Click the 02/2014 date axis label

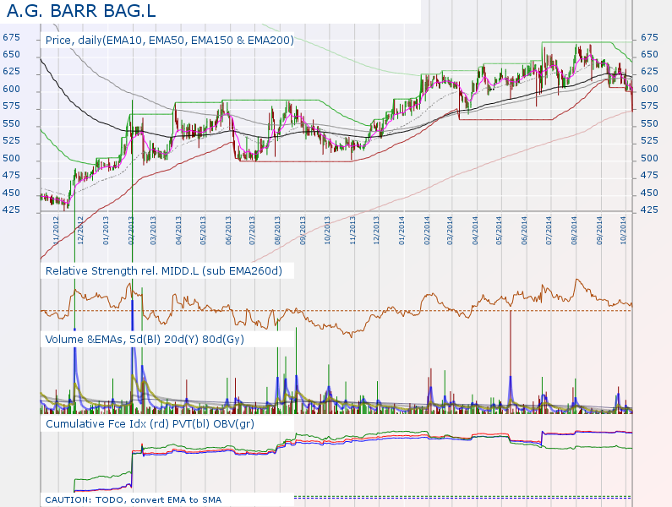click(x=427, y=231)
